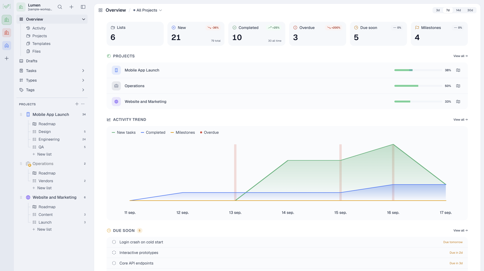Mark Core API endpoints task complete
The width and height of the screenshot is (484, 271).
114,263
